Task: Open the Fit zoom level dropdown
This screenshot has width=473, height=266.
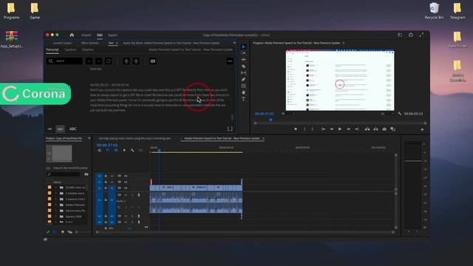Action: [287, 114]
